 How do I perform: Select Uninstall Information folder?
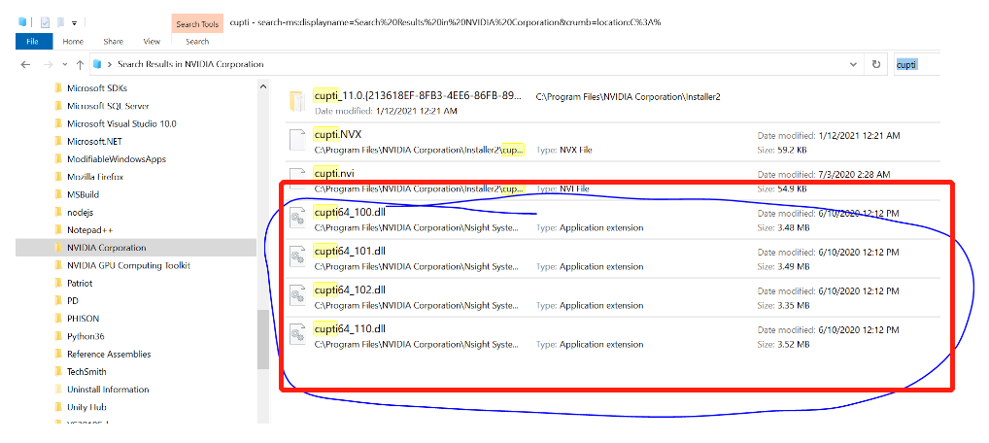point(108,390)
